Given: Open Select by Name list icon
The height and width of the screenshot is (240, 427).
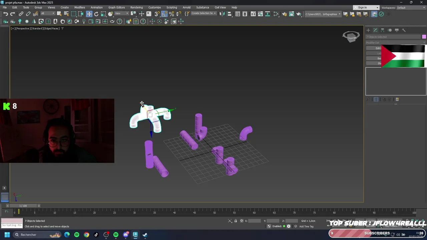Looking at the screenshot, I should (x=66, y=14).
